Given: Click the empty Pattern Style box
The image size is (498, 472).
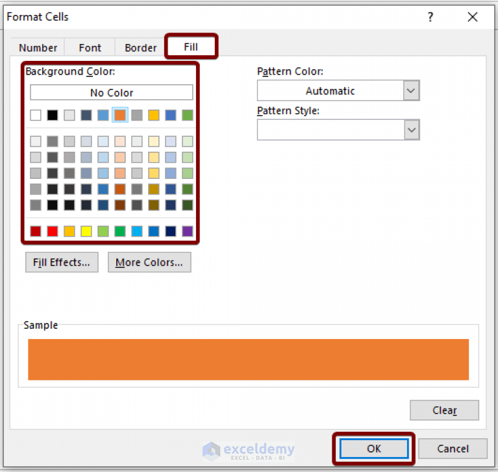Looking at the screenshot, I should click(x=330, y=130).
